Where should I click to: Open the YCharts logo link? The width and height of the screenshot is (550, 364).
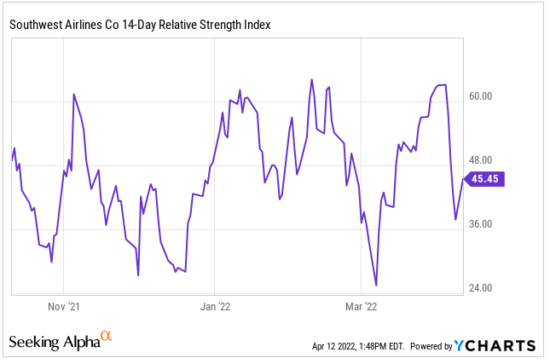click(495, 346)
